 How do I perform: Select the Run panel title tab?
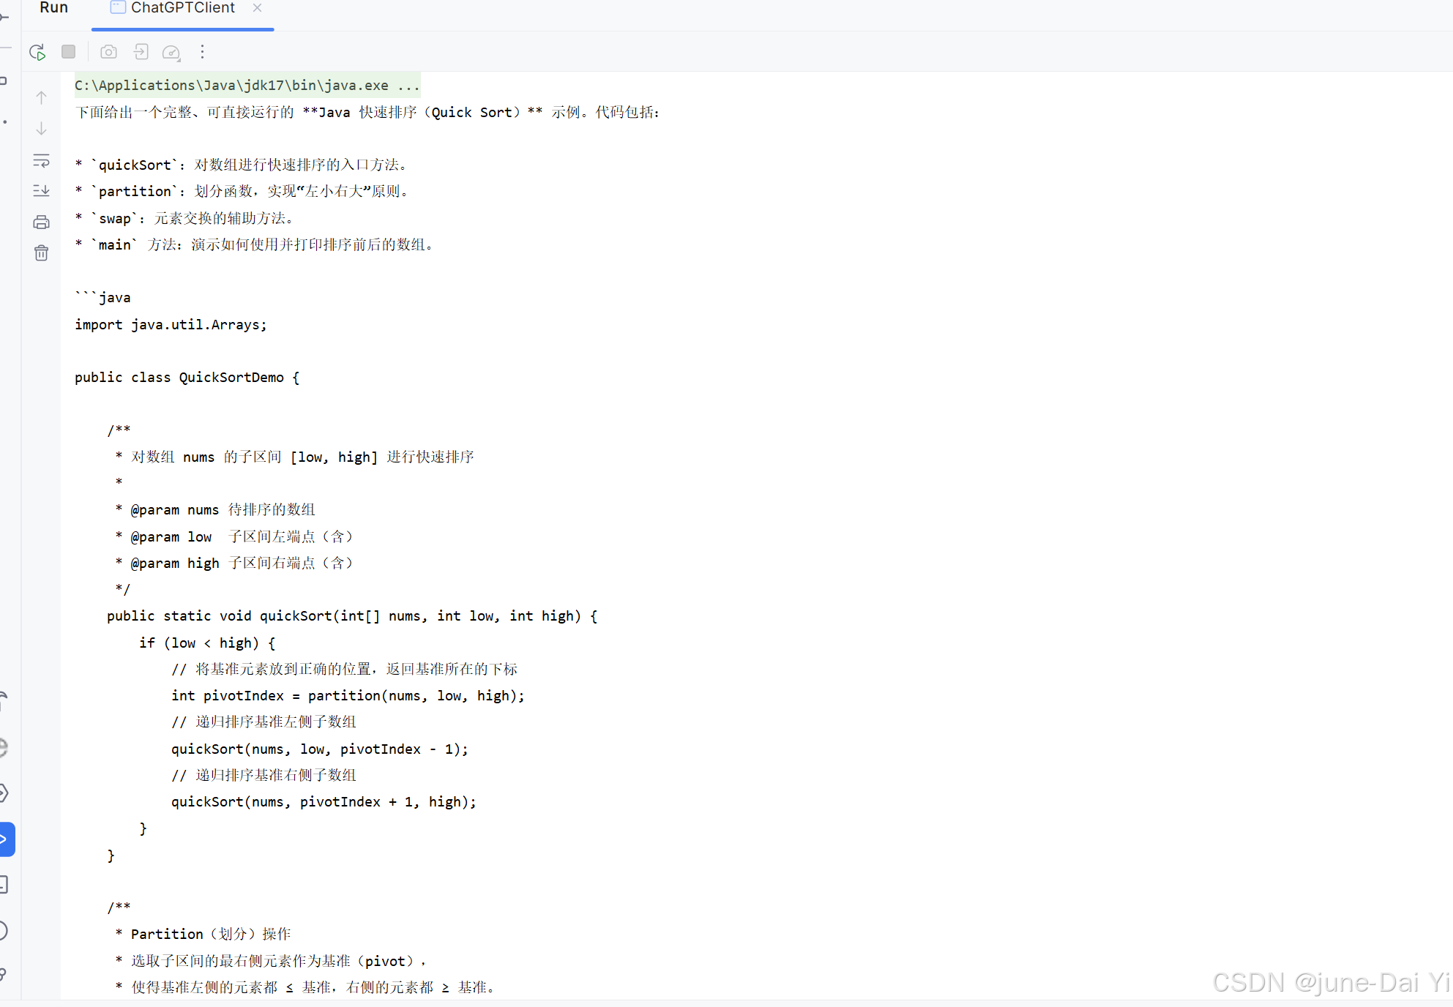tap(53, 8)
